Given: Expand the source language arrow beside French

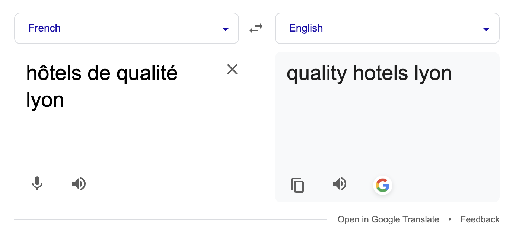Looking at the screenshot, I should coord(226,29).
